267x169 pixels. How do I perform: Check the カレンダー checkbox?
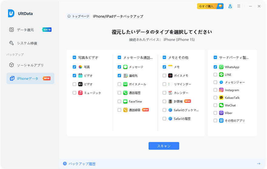164,93
